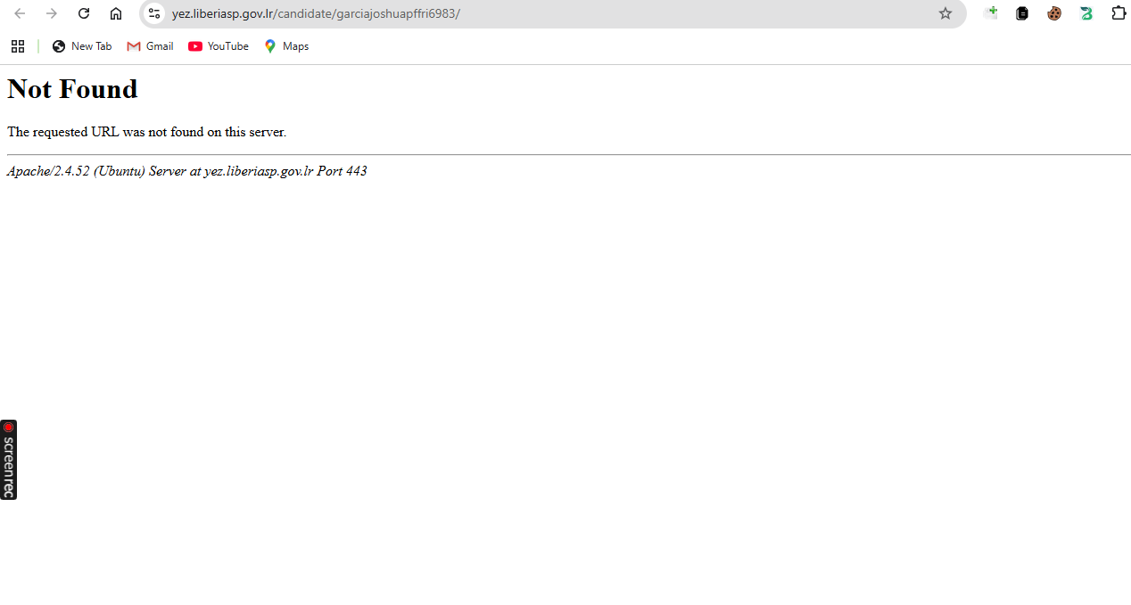
Task: Click the screenrec widget label
Action: click(x=9, y=465)
